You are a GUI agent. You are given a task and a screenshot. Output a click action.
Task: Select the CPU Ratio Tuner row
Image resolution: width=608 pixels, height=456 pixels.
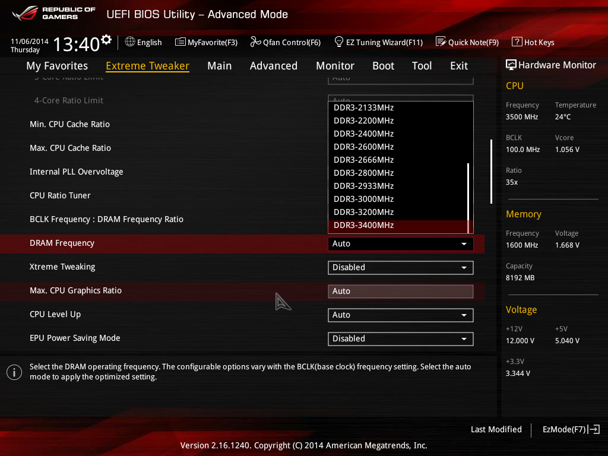point(60,195)
